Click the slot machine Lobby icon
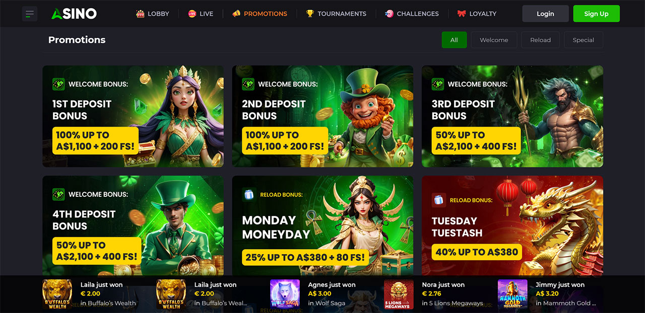 click(140, 14)
